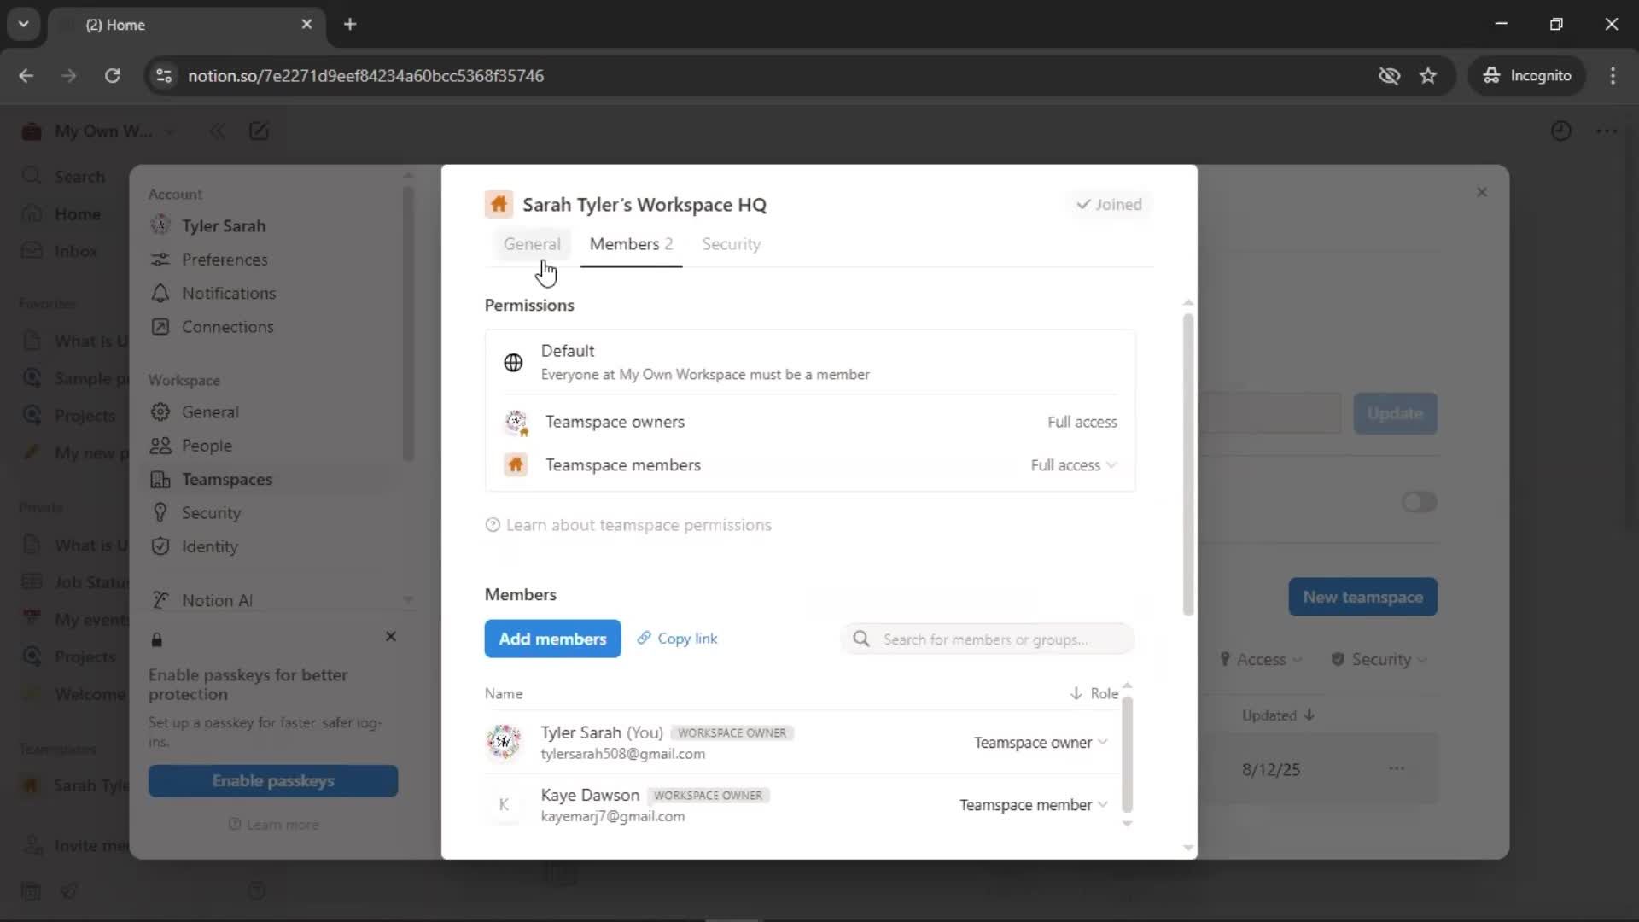
Task: Click the third-party cookies blocked eye icon
Action: click(x=1389, y=75)
